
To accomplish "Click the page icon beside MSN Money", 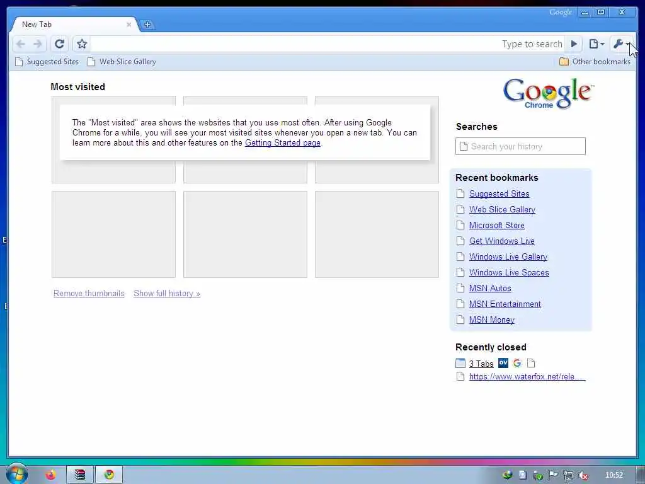I will 460,320.
